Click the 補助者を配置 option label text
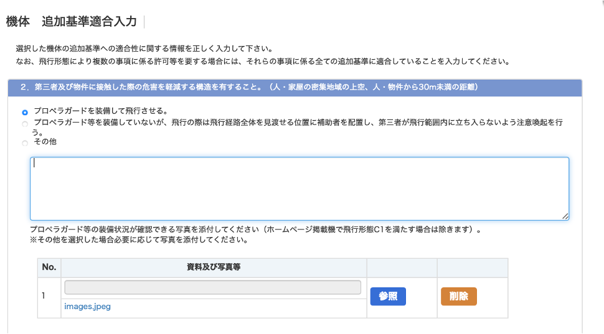This screenshot has width=604, height=334. (x=299, y=123)
